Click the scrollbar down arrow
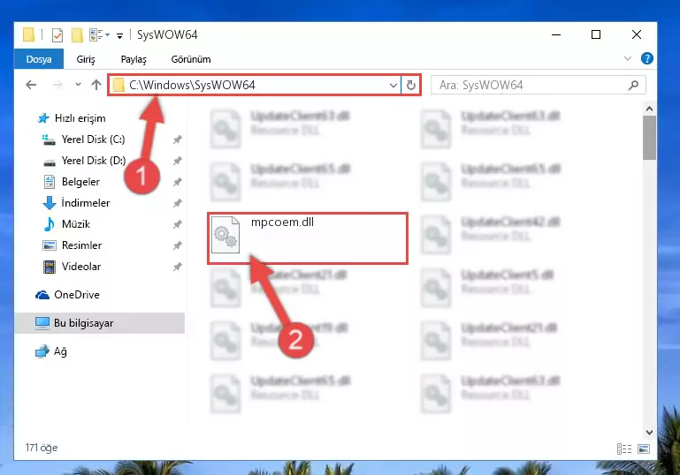Viewport: 680px width, 475px height. [649, 432]
